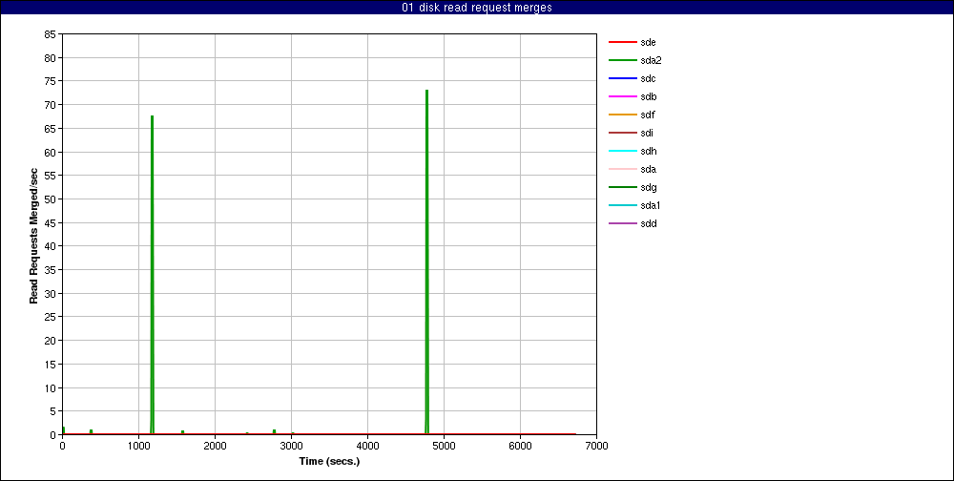
Task: Click the 25 y-axis tick label
Action: 51,317
